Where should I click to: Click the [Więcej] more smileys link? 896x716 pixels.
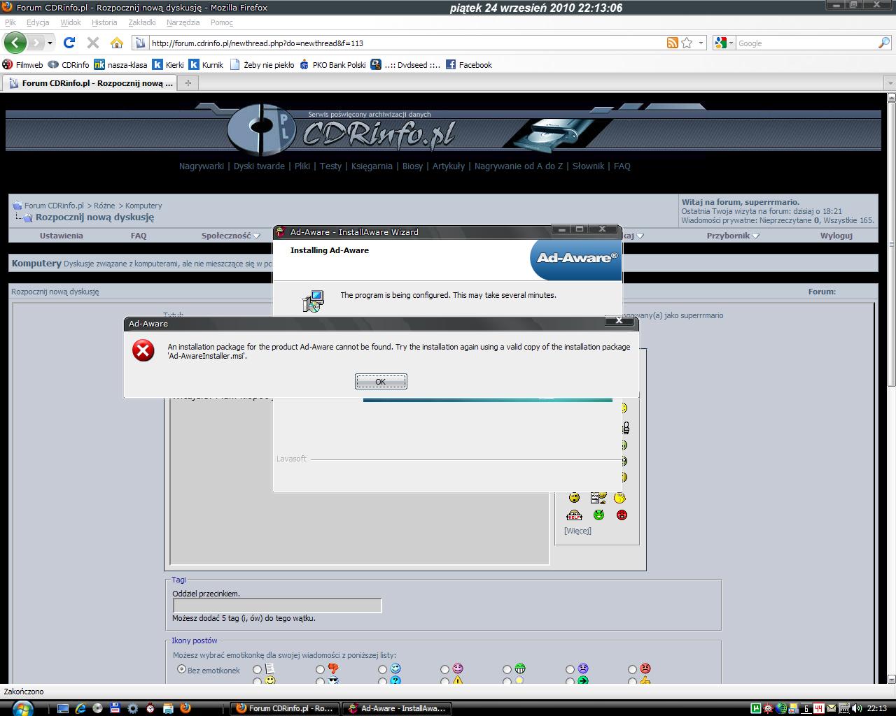coord(577,531)
